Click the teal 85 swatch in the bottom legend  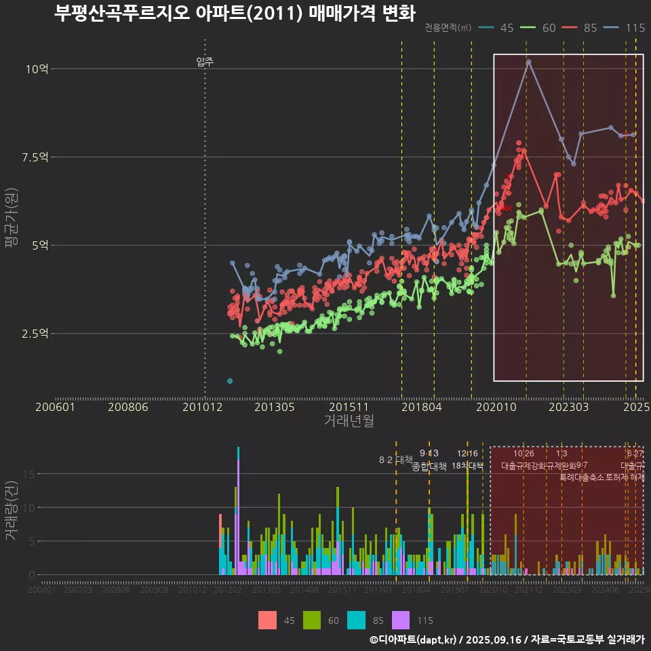pos(356,620)
